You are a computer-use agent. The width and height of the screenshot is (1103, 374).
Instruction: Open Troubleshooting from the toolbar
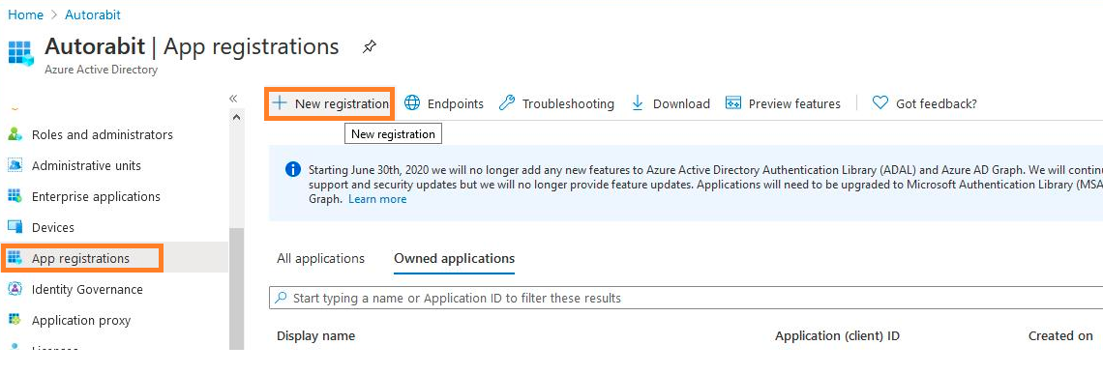pyautogui.click(x=568, y=103)
